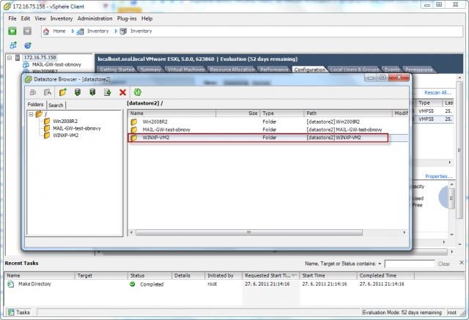
Task: Select the Inventory item after Home in breadcrumb
Action: coord(97,31)
